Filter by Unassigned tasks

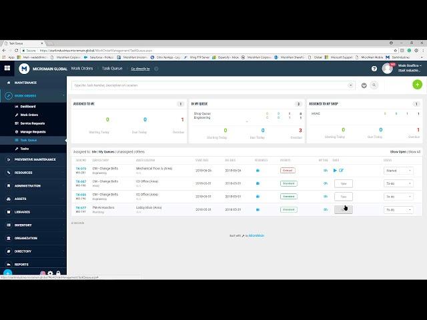pyautogui.click(x=125, y=152)
